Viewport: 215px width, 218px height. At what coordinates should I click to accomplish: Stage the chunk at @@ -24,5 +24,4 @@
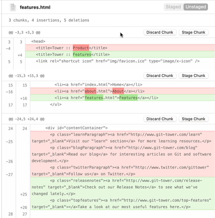(193, 119)
